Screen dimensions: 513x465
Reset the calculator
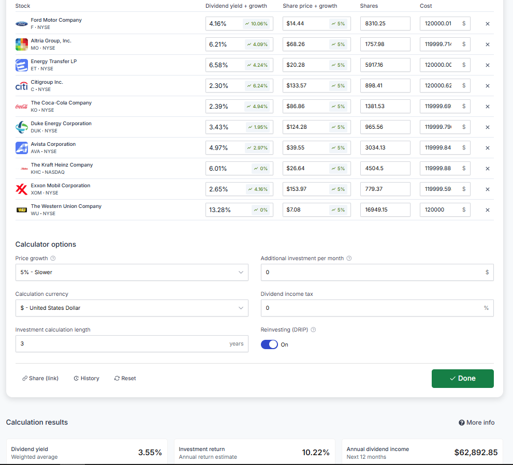(125, 378)
